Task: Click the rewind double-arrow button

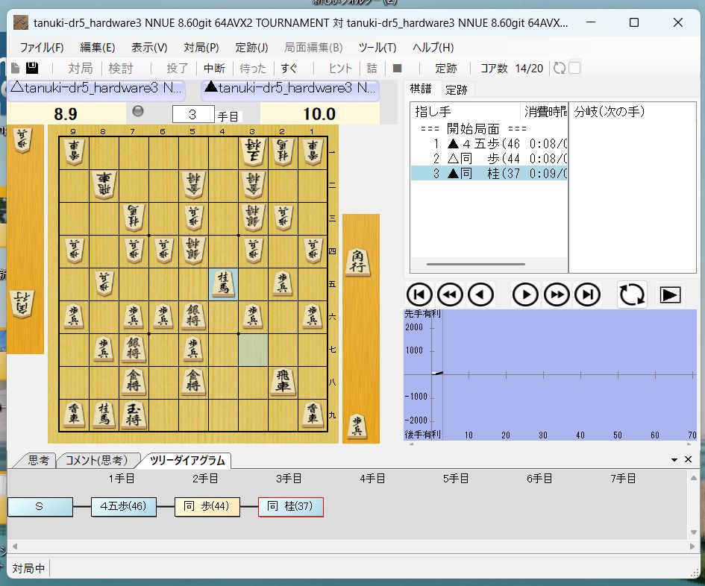Action: tap(451, 295)
